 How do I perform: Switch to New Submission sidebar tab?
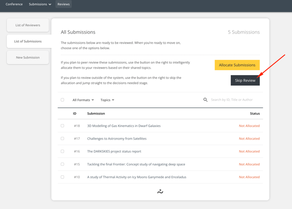pos(28,58)
